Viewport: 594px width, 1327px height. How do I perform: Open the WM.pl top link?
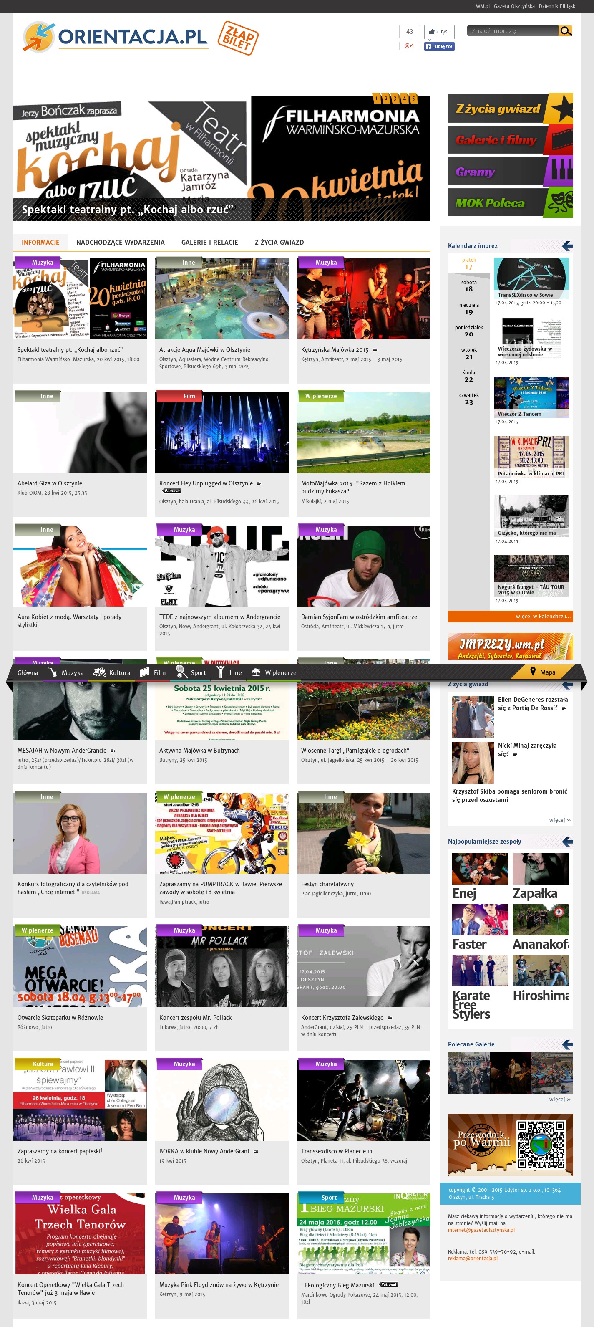click(x=482, y=6)
